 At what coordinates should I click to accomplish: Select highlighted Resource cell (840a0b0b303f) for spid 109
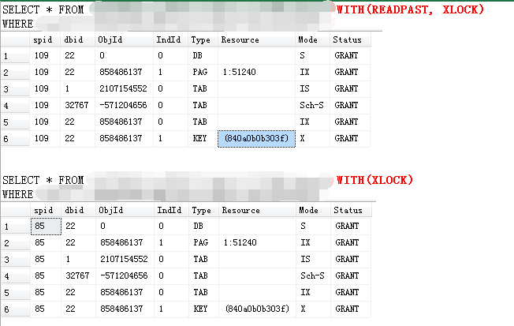256,138
